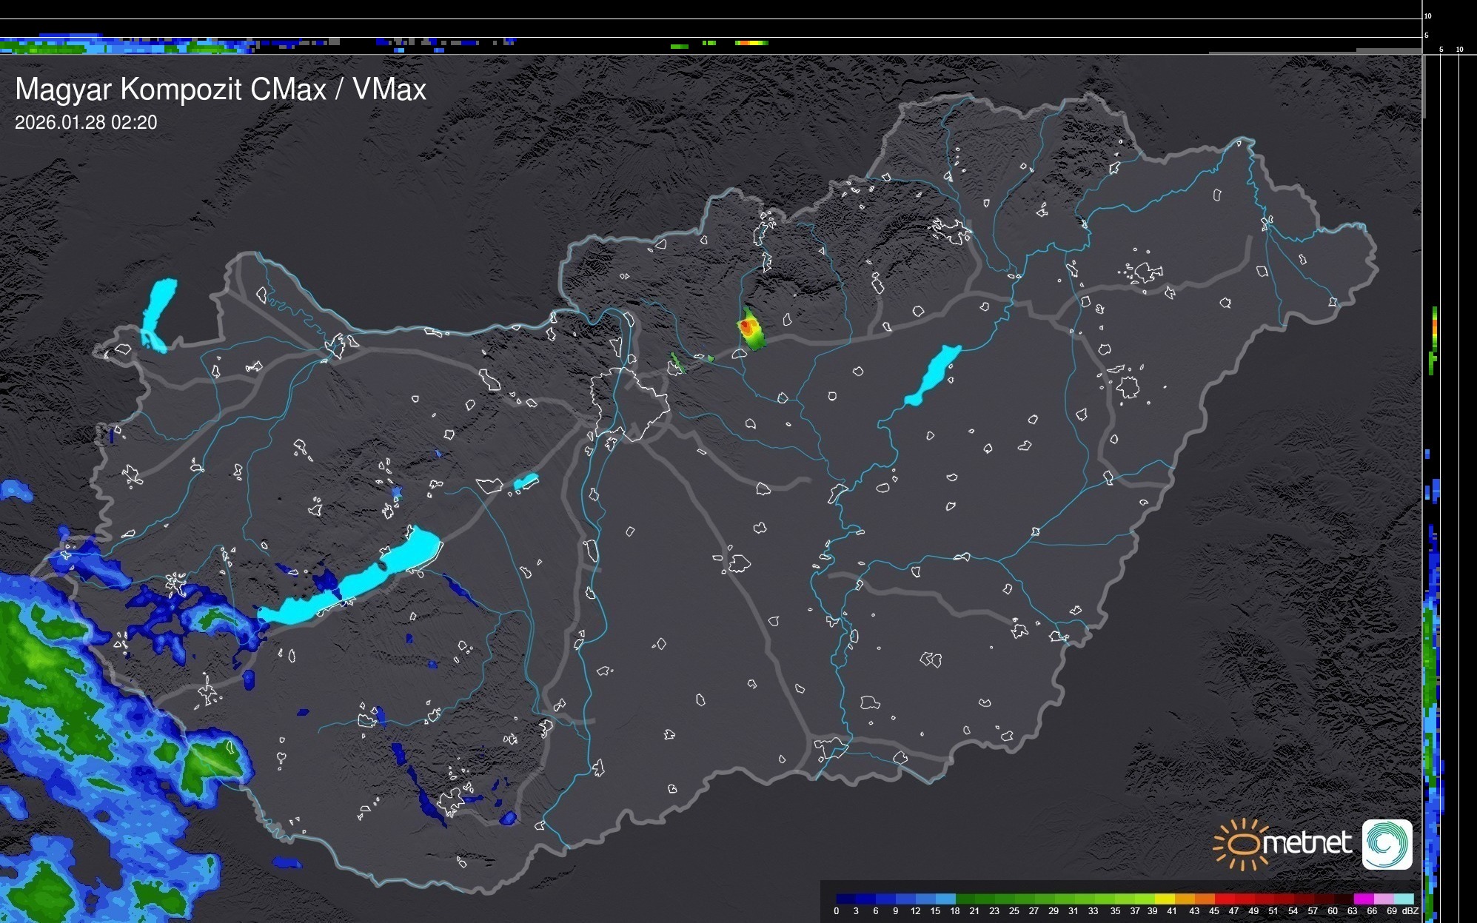Click the teal swirl app icon
The height and width of the screenshot is (923, 1477).
1387,844
